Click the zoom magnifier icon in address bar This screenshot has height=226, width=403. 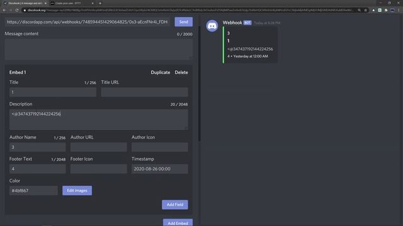359,10
